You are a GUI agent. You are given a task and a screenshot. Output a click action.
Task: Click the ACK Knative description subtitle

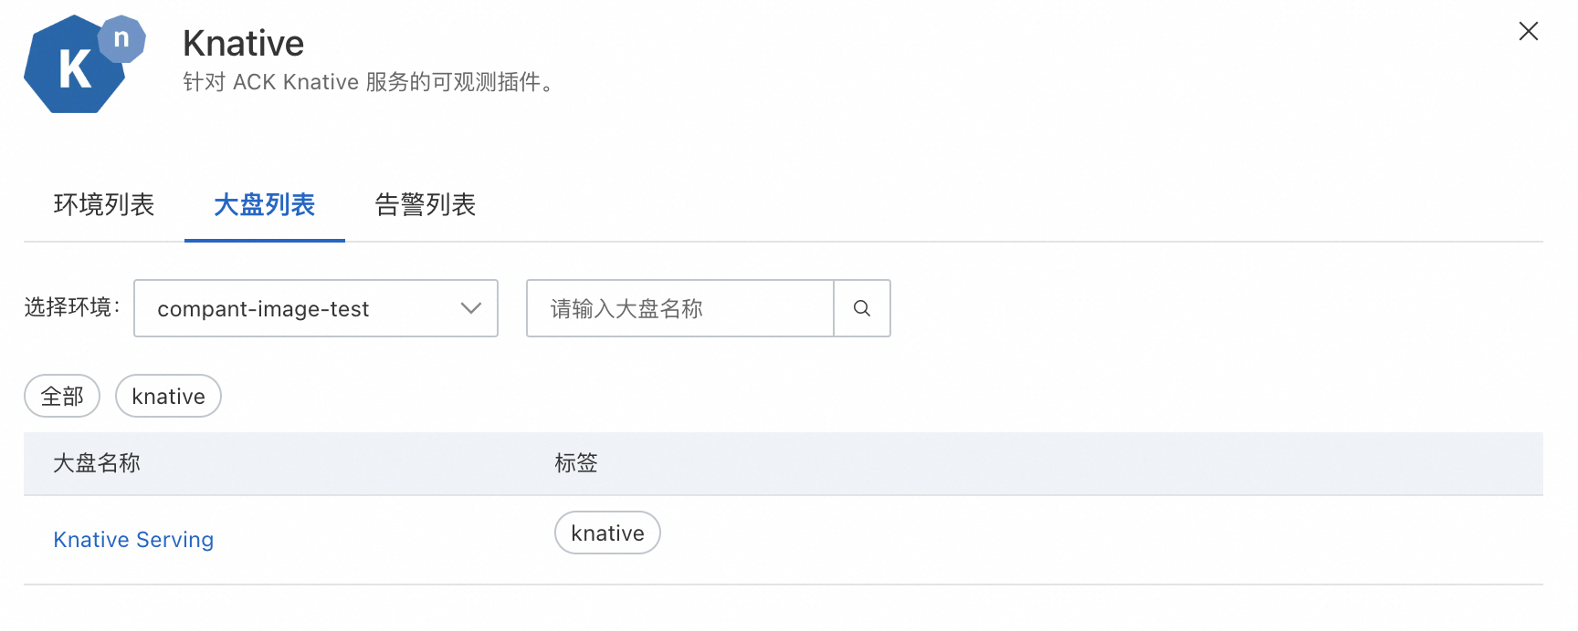(x=369, y=81)
